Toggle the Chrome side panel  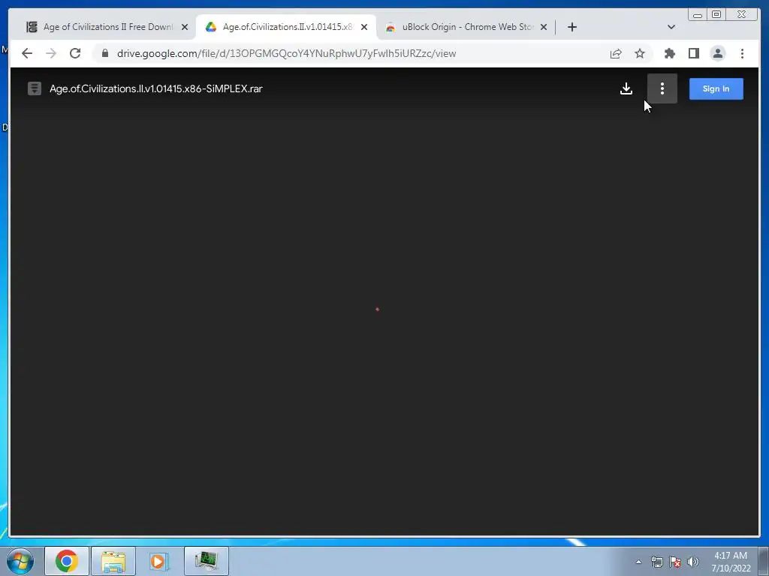click(693, 53)
